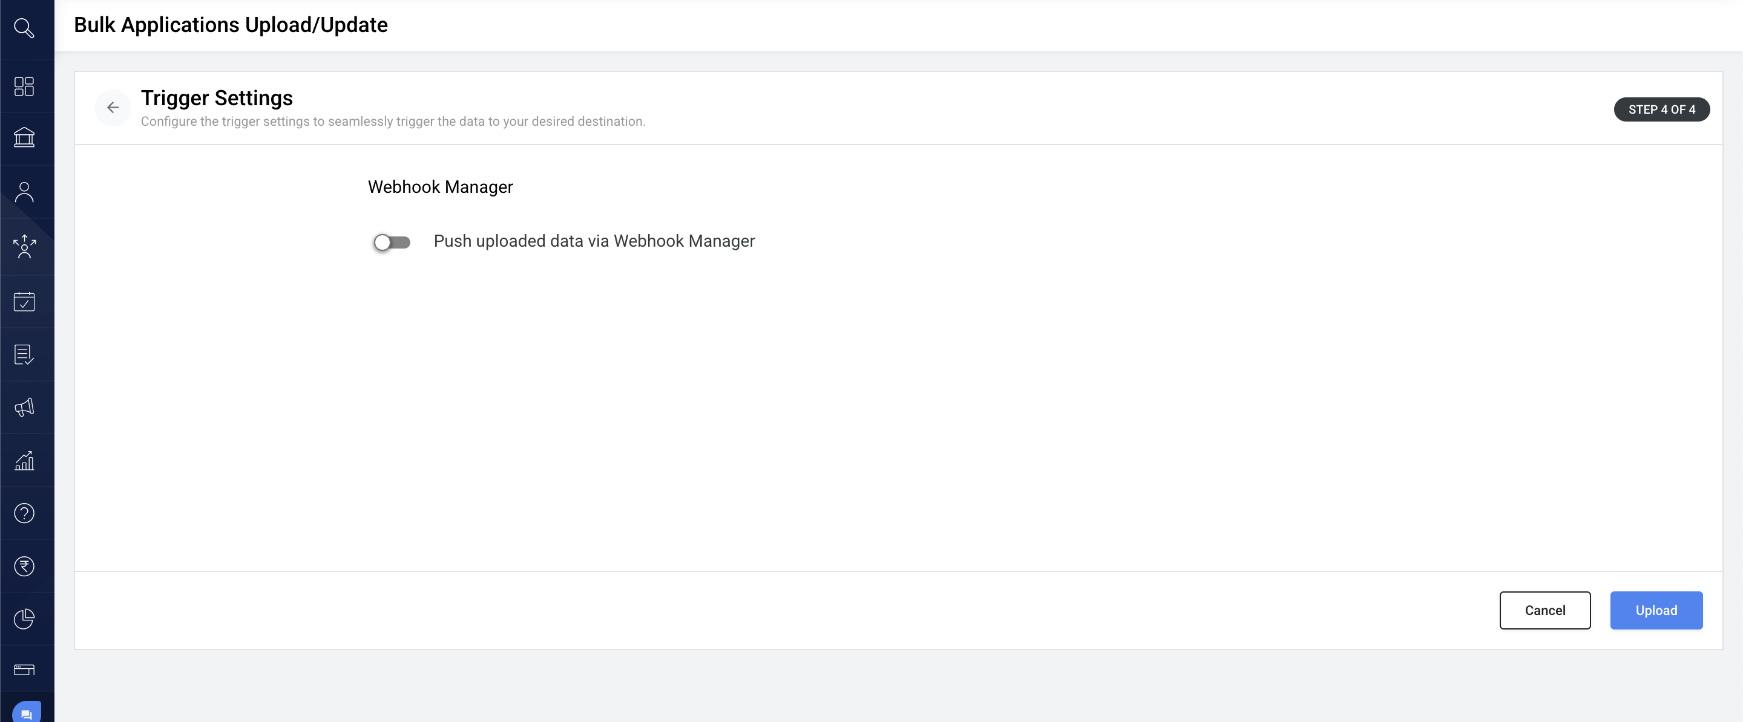Open the search icon in sidebar

[x=24, y=28]
